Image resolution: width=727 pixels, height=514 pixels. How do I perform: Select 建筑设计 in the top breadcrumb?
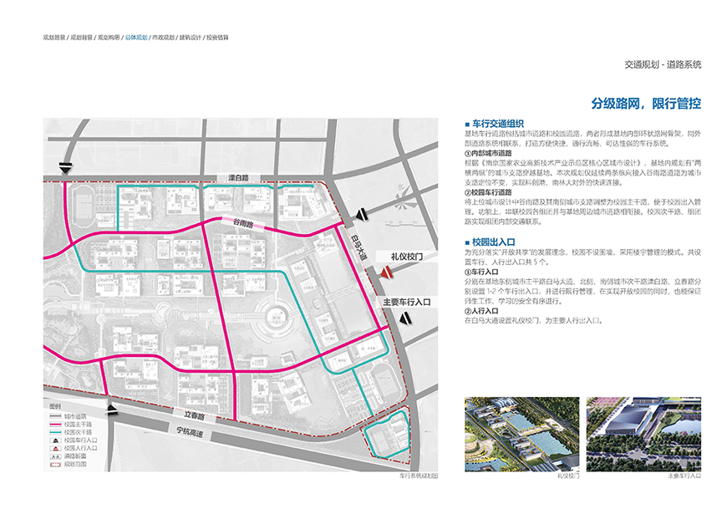[x=191, y=38]
